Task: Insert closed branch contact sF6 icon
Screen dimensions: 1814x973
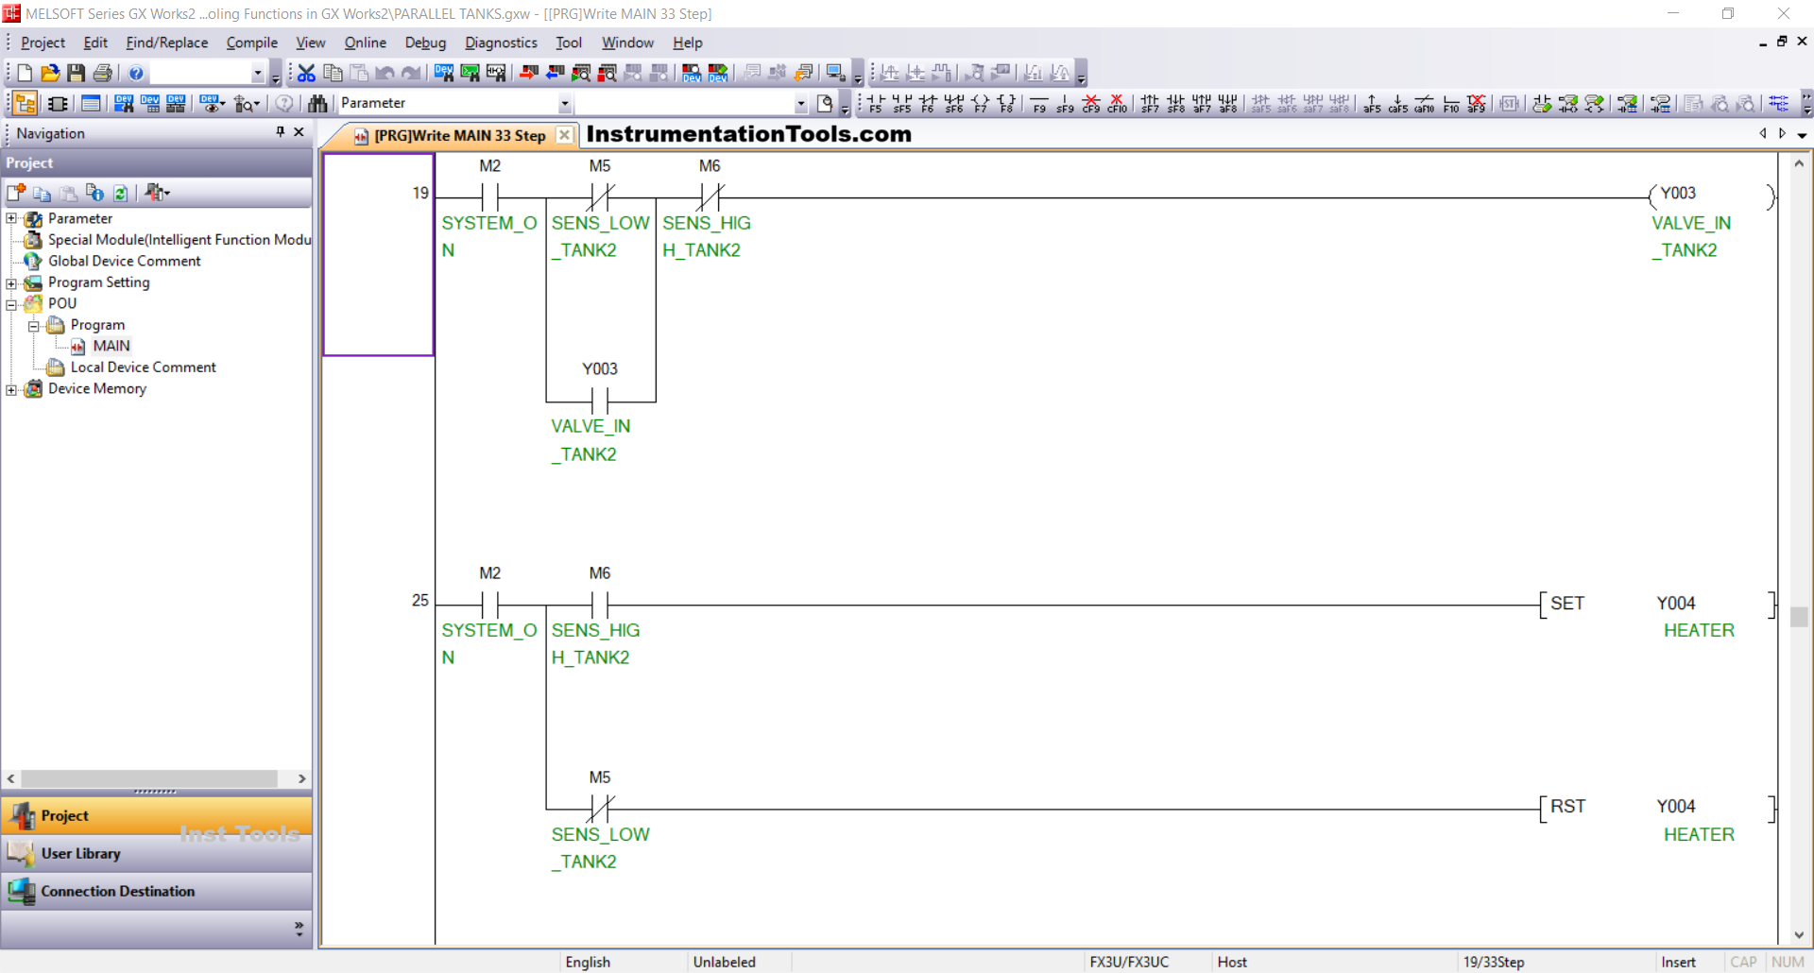Action: (954, 103)
